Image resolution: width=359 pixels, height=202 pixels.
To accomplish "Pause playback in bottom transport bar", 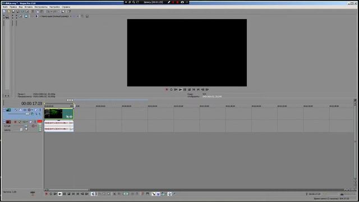I will [x=64, y=194].
